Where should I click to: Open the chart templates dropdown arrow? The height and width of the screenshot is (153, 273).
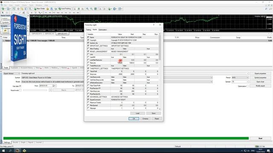pyautogui.click(x=122, y=9)
